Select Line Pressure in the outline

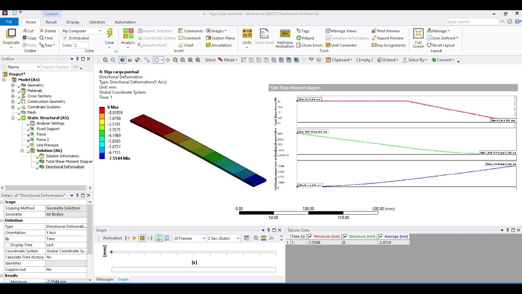click(x=47, y=145)
